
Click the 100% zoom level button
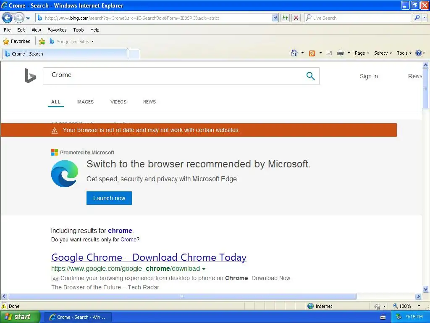tap(402, 306)
